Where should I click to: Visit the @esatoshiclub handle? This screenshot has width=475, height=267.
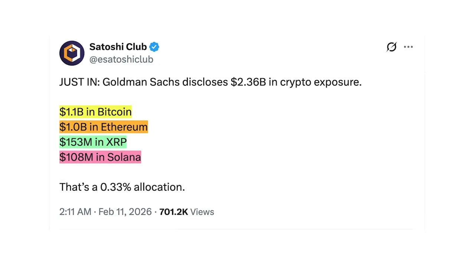tap(121, 59)
